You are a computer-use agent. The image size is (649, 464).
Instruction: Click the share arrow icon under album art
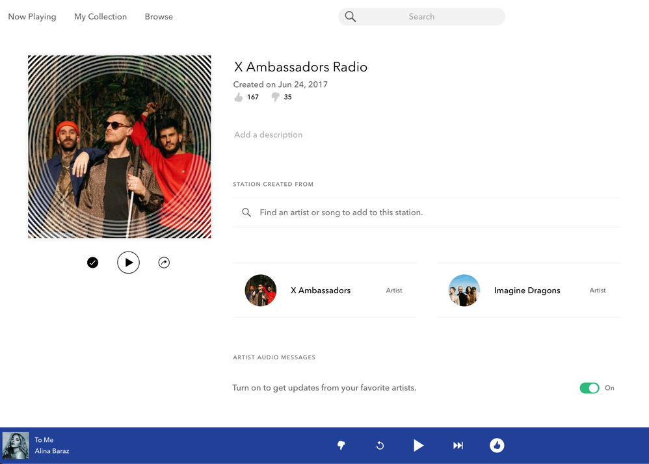pyautogui.click(x=164, y=263)
